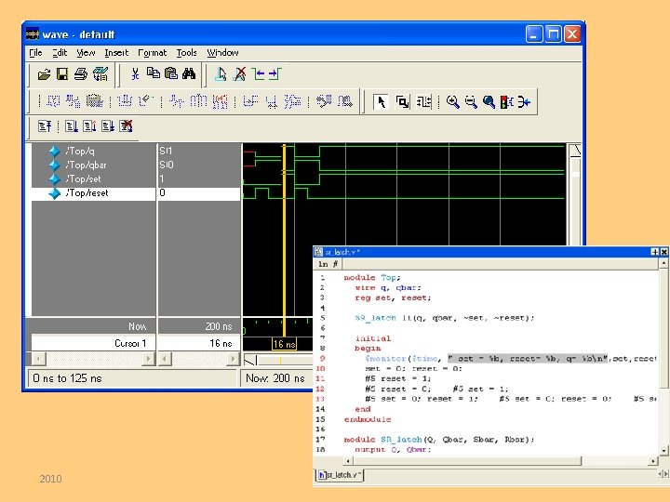Click the Save floppy disk icon
The width and height of the screenshot is (670, 502).
[61, 73]
